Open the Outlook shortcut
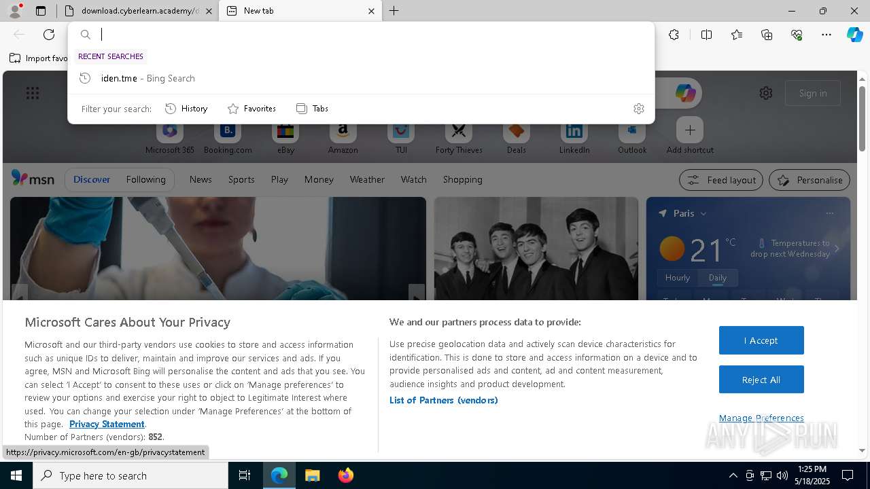This screenshot has height=489, width=870. [632, 138]
